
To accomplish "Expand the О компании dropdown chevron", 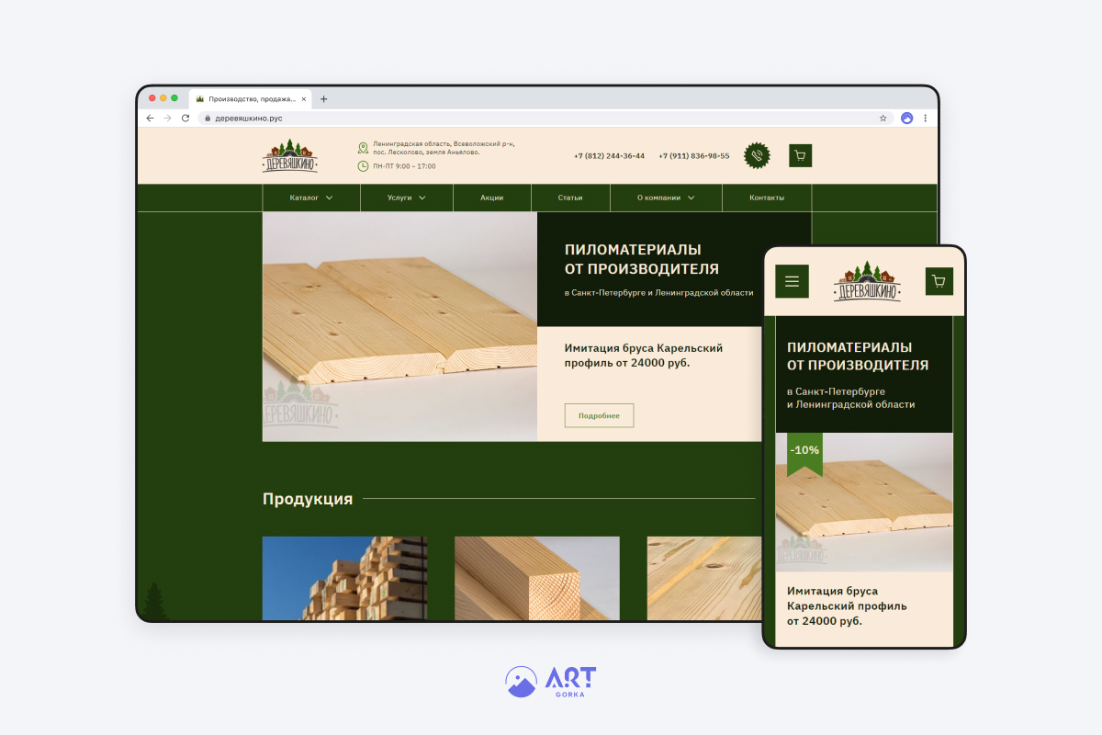I will coord(691,198).
